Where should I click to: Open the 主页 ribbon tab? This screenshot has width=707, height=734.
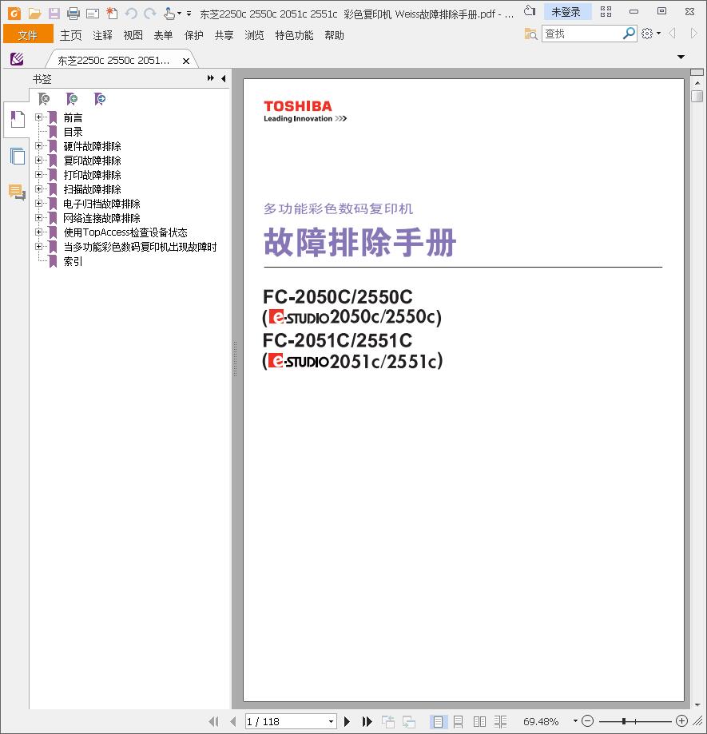pyautogui.click(x=70, y=35)
